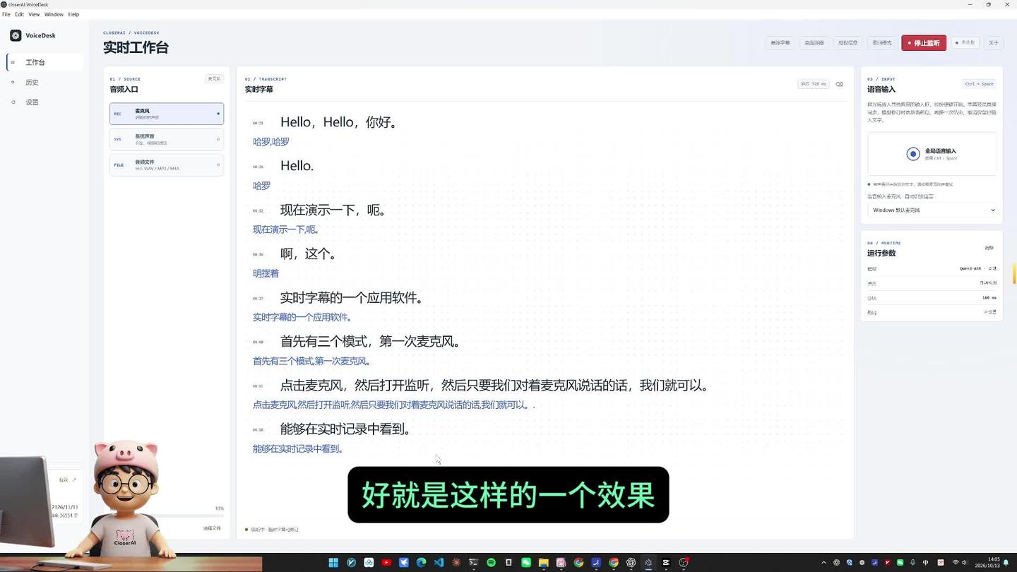Clear transcript with the backspace icon
Screen dimensions: 1017x572
click(839, 84)
